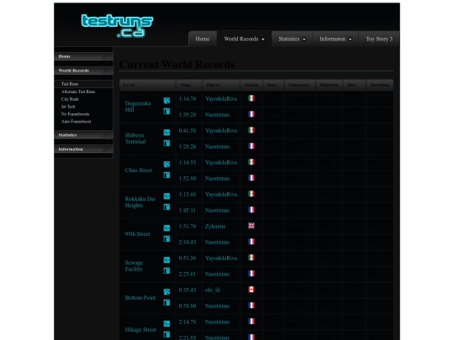
Task: Open the Dogenzaka Hill level link
Action: [138, 107]
